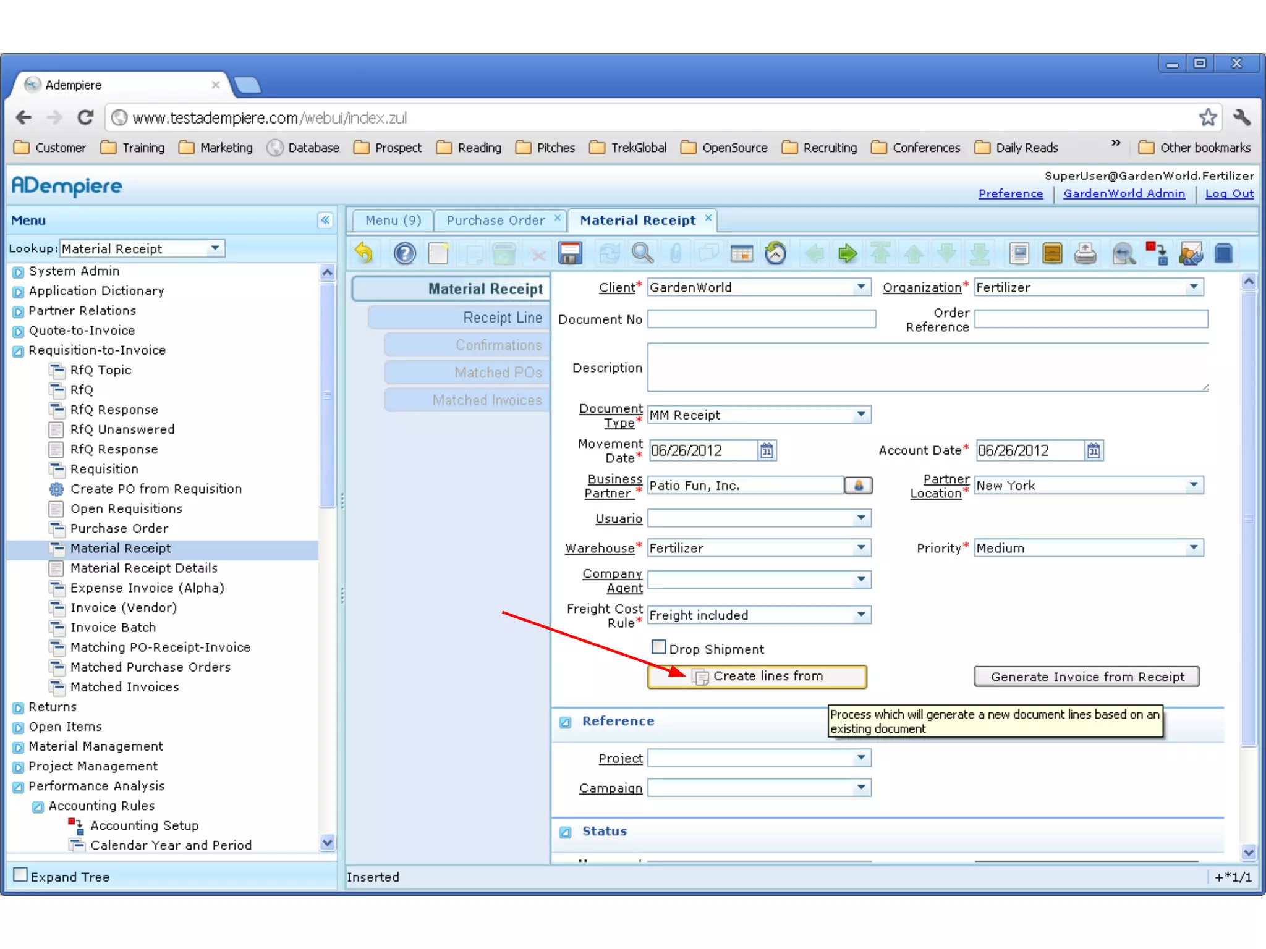This screenshot has height=949, width=1266.
Task: Click the Save floppy disk icon
Action: (x=570, y=253)
